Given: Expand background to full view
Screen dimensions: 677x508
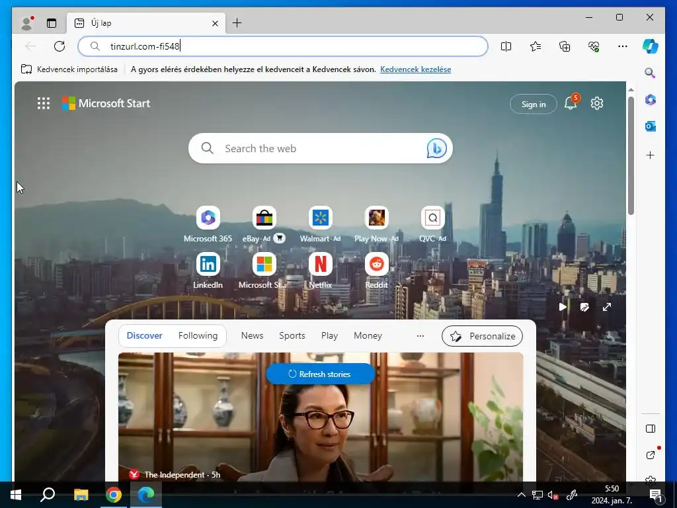Looking at the screenshot, I should pos(607,307).
